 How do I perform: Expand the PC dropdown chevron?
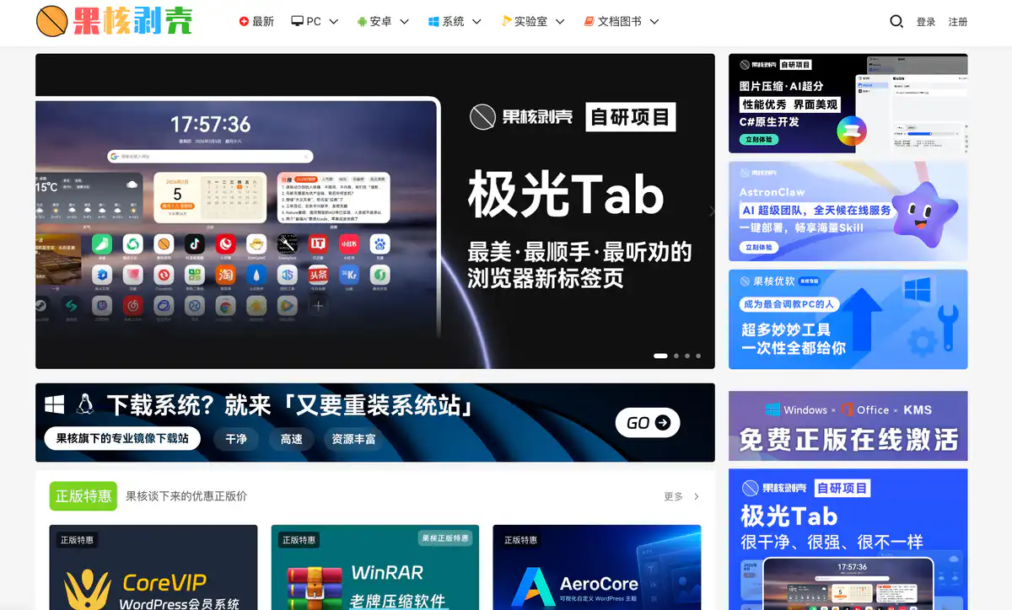[x=333, y=22]
